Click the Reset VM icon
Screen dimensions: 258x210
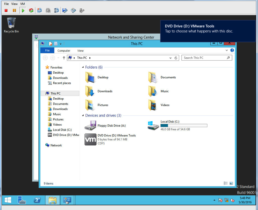point(31,10)
